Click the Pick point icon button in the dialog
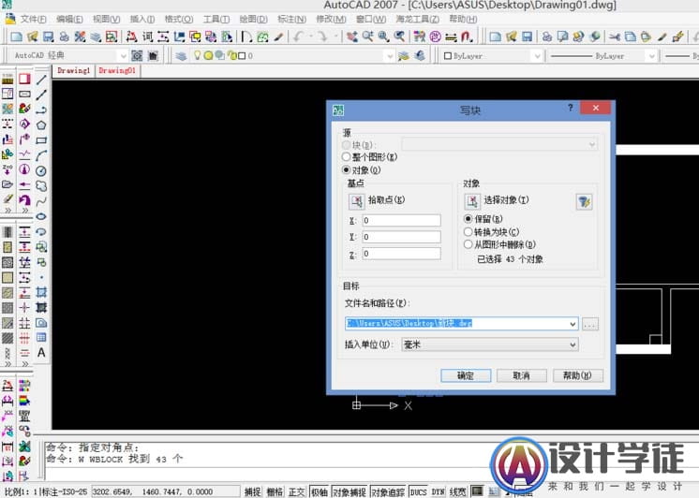This screenshot has width=699, height=498. [357, 201]
